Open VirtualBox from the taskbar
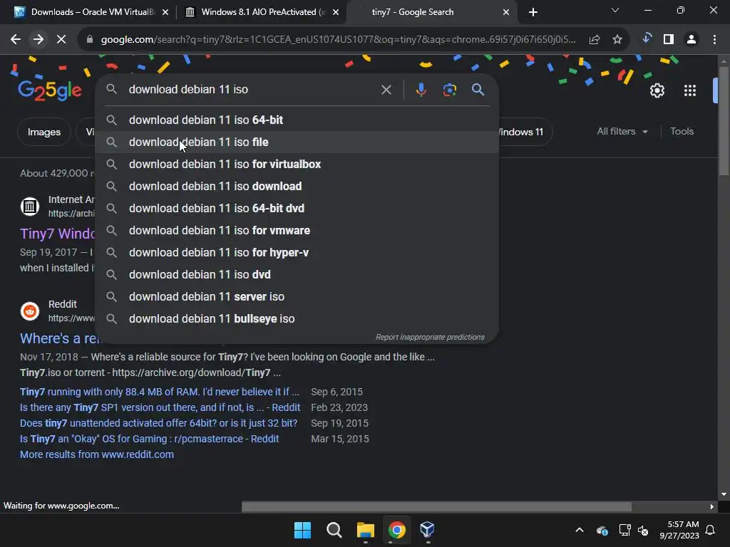Viewport: 730px width, 547px height. (x=428, y=530)
